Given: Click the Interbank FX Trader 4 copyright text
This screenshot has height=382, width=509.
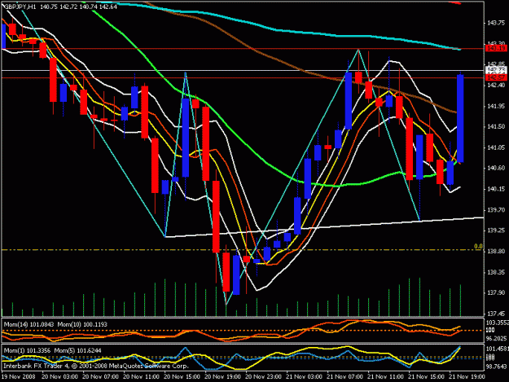Looking at the screenshot, I should [96, 366].
